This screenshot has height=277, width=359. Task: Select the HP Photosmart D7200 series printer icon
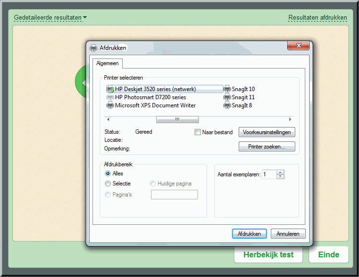coord(110,97)
